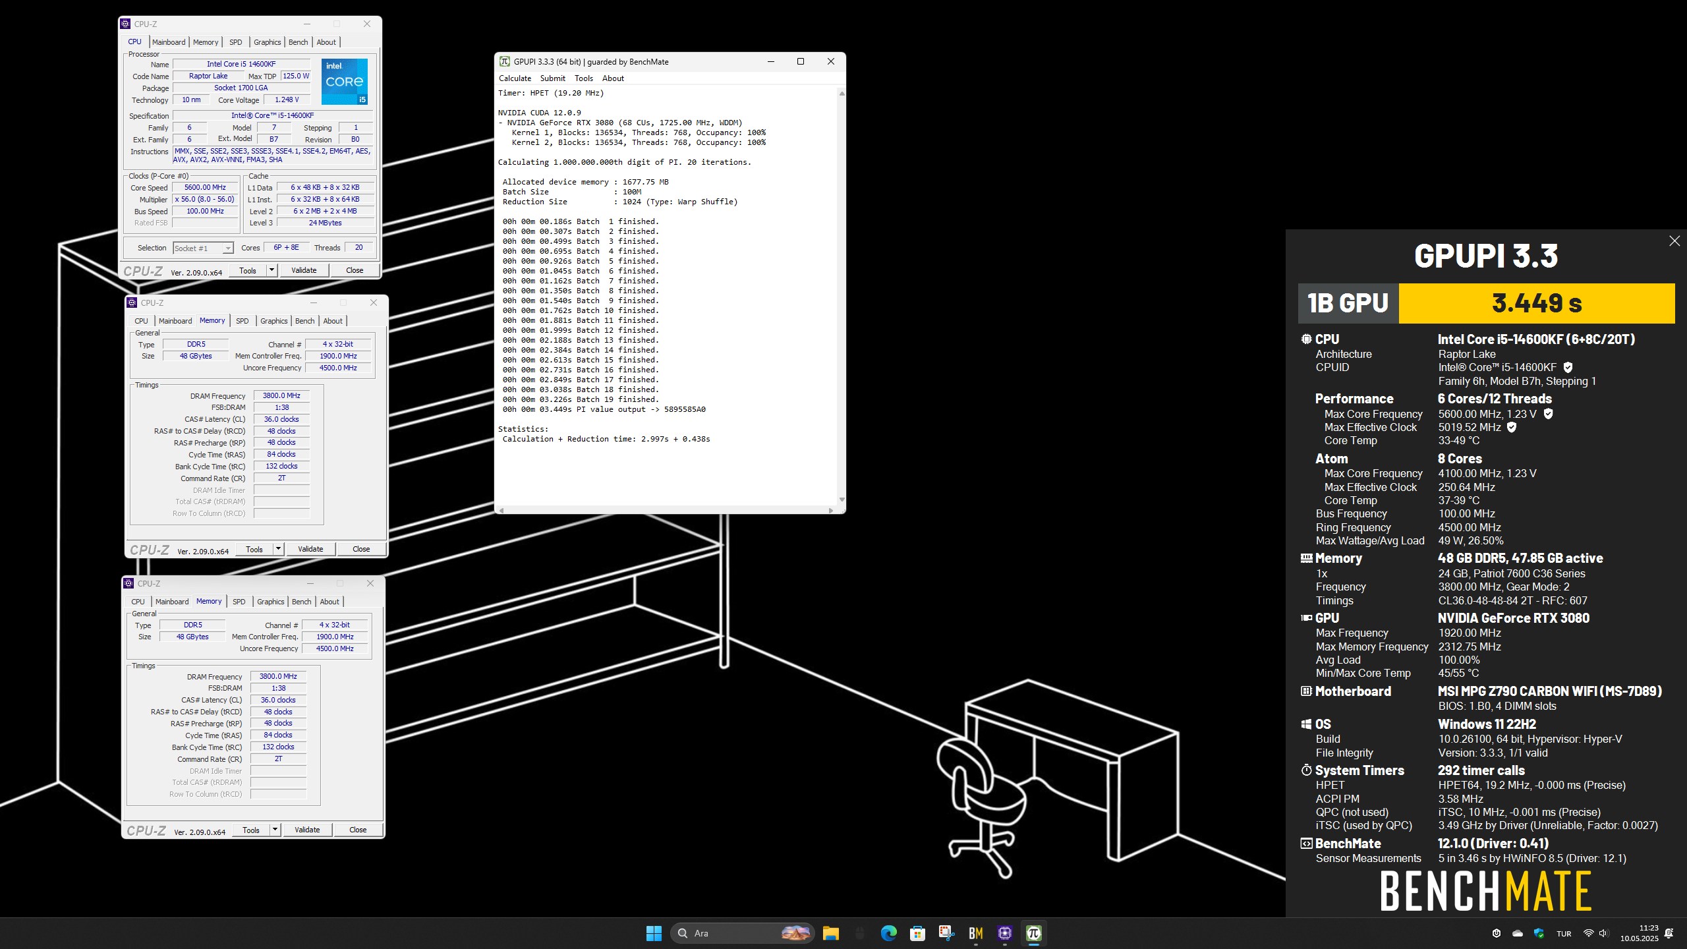Open BenchMate taskbar icon
The height and width of the screenshot is (949, 1687).
(975, 933)
